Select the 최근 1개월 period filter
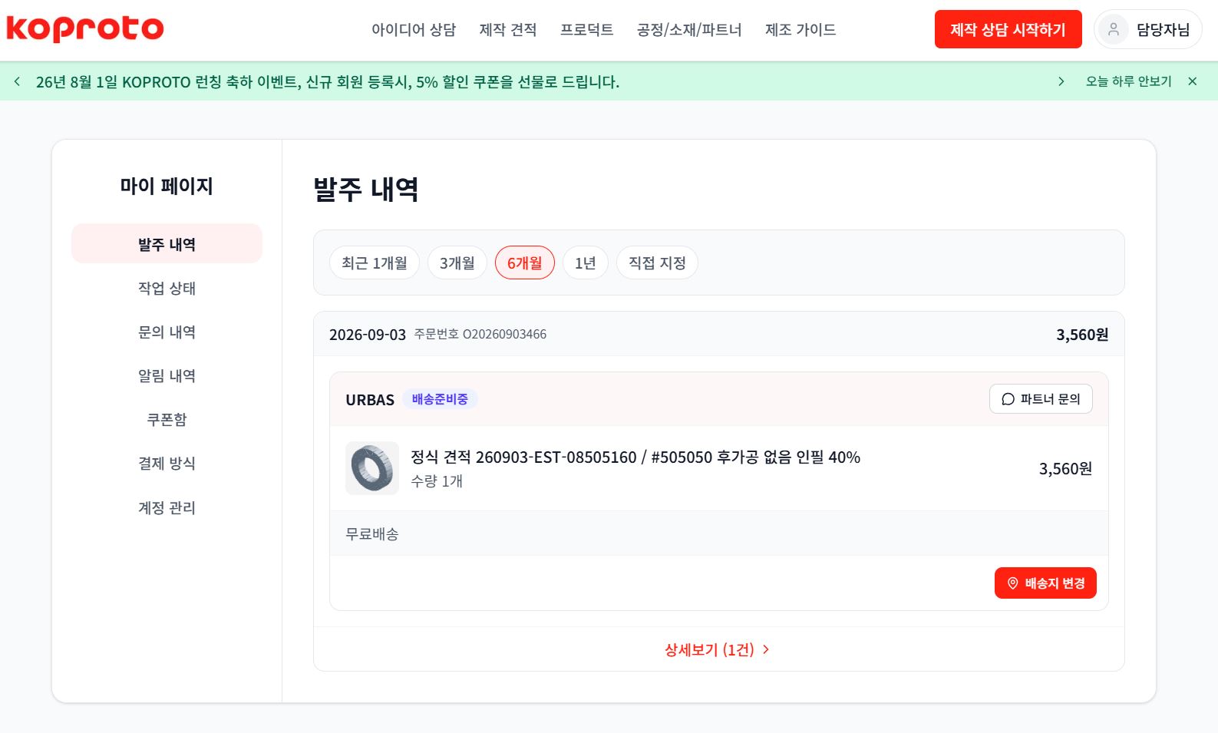Image resolution: width=1218 pixels, height=733 pixels. coord(375,263)
